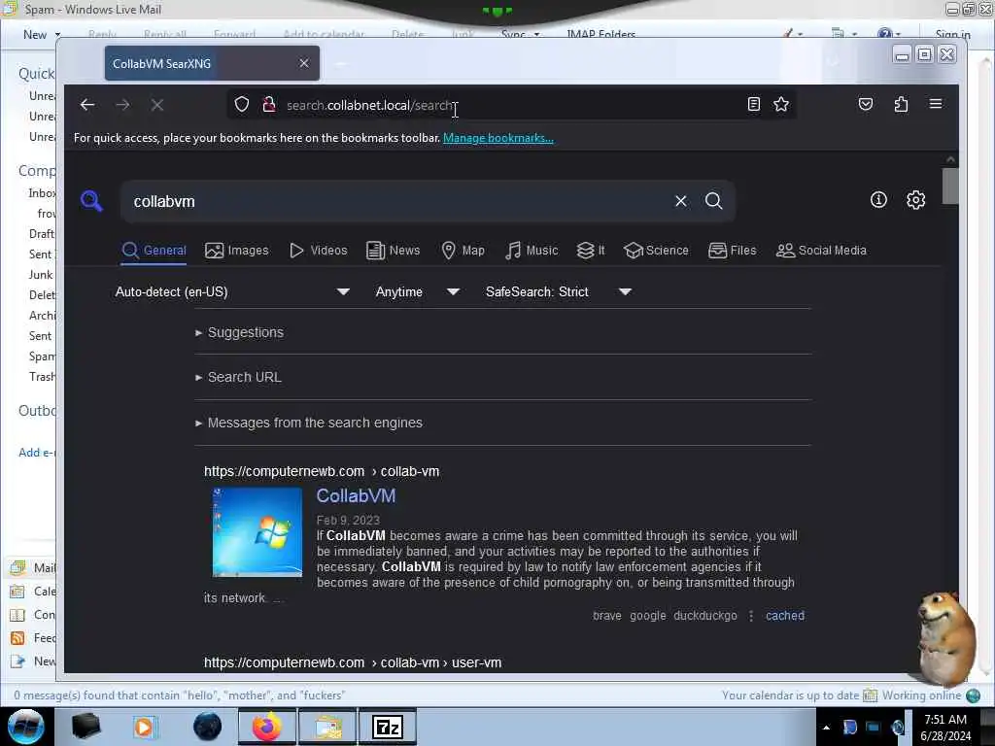
Task: Show hidden system tray icons
Action: [x=826, y=728]
